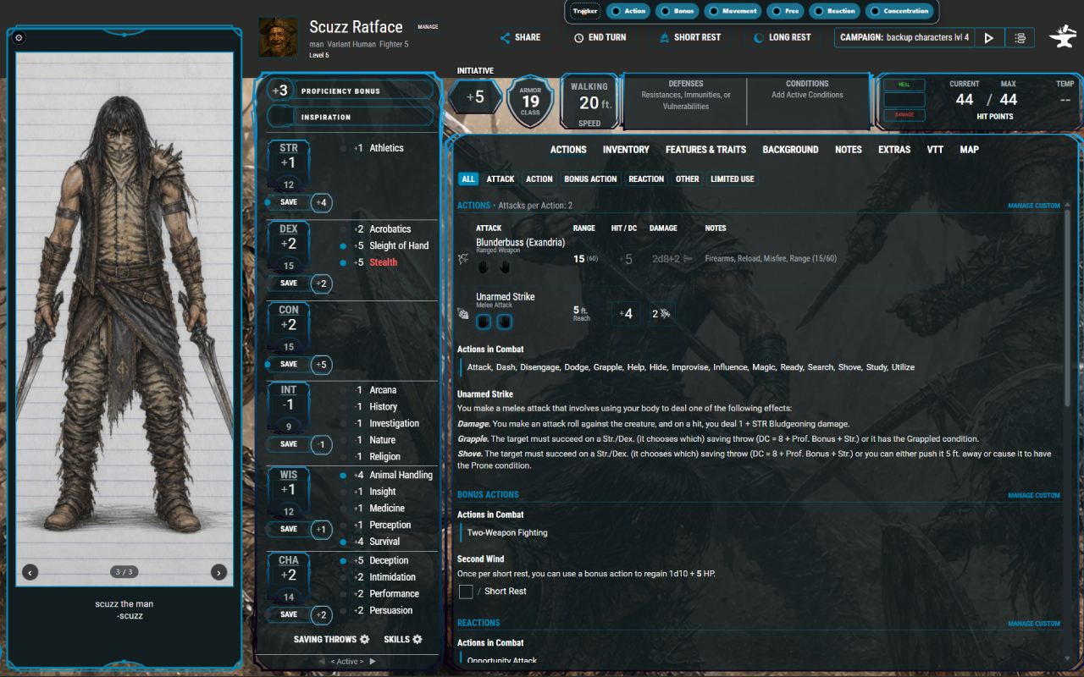1084x677 pixels.
Task: Toggle the Reaction tracker pill
Action: pos(834,11)
